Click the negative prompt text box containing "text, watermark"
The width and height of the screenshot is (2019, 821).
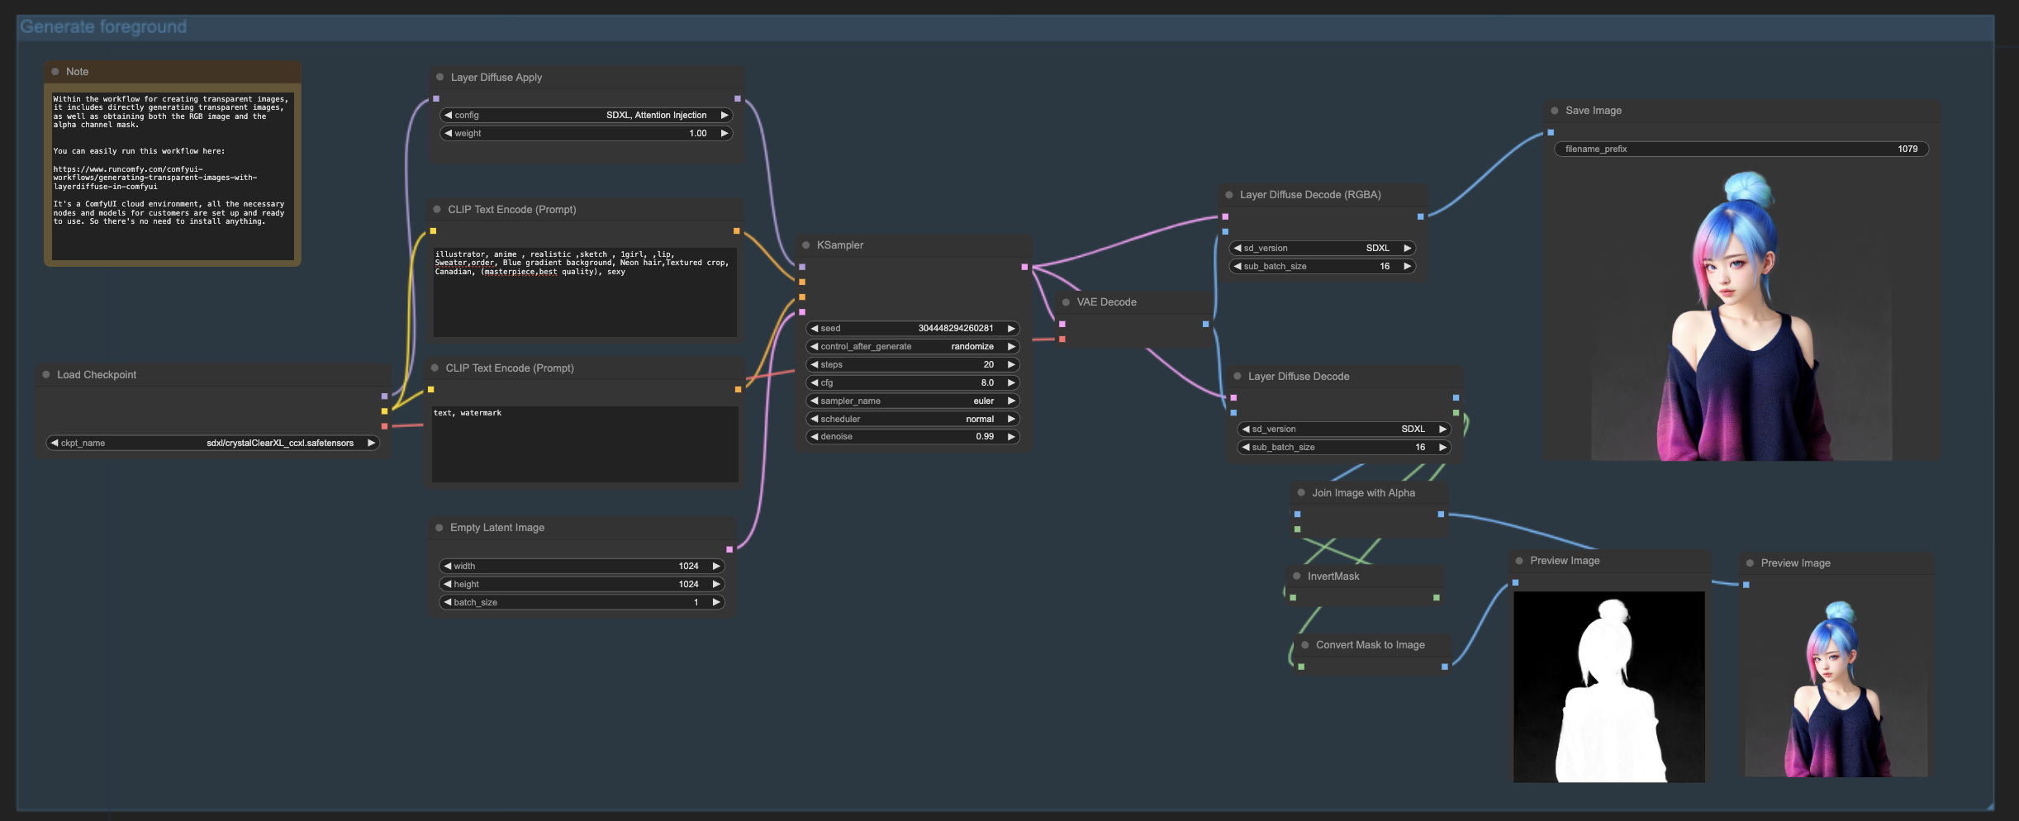point(585,444)
